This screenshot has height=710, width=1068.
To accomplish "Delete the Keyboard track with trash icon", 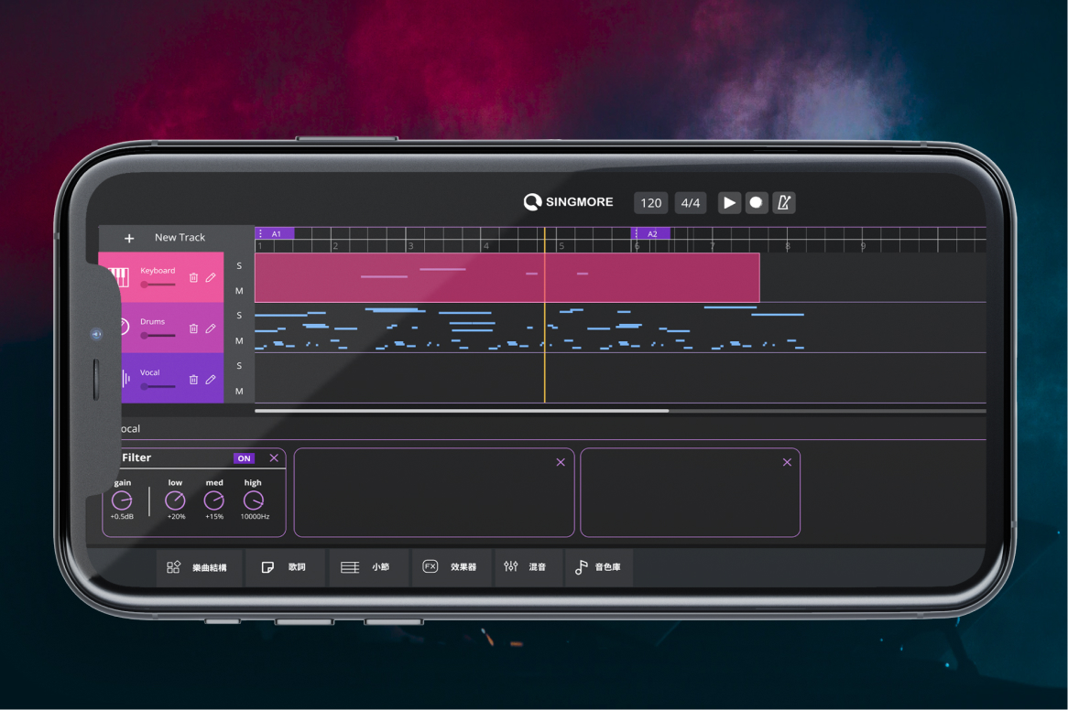I will [193, 278].
